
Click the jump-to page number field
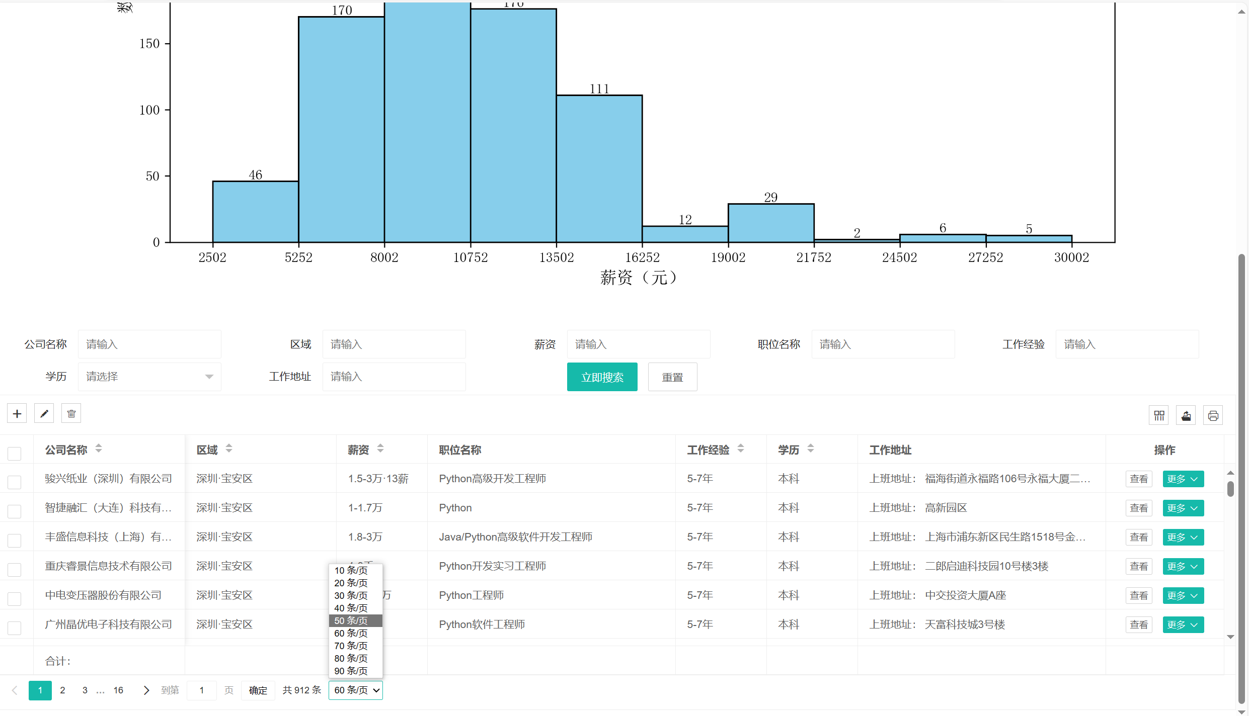point(202,690)
